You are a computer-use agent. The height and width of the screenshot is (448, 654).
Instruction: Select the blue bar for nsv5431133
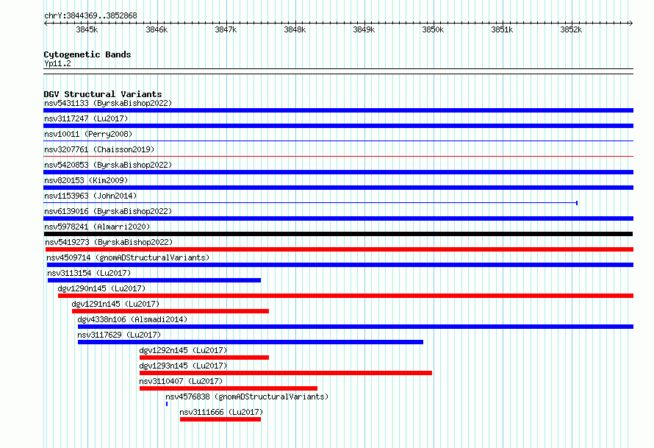(338, 110)
